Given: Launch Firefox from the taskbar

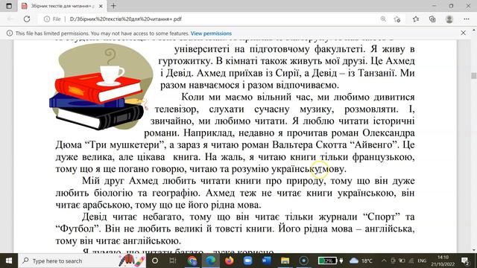Looking at the screenshot, I should 229,261.
